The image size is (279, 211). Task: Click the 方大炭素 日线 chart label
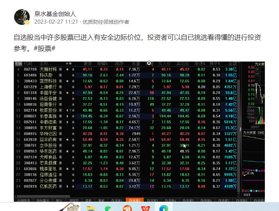coord(254,133)
